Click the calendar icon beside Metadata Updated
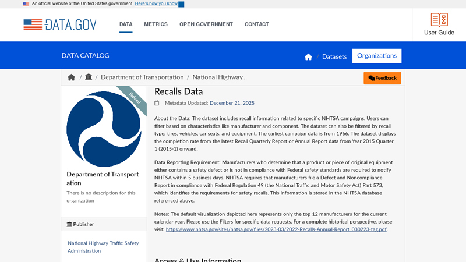The height and width of the screenshot is (262, 466). pos(157,103)
